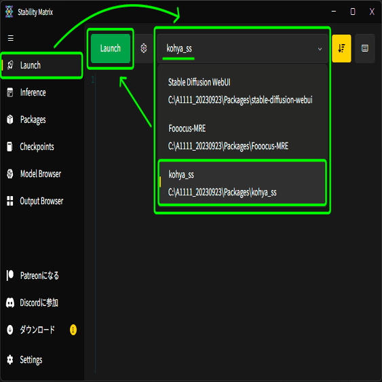Click the Inference page icon
The image size is (382, 382).
[10, 92]
